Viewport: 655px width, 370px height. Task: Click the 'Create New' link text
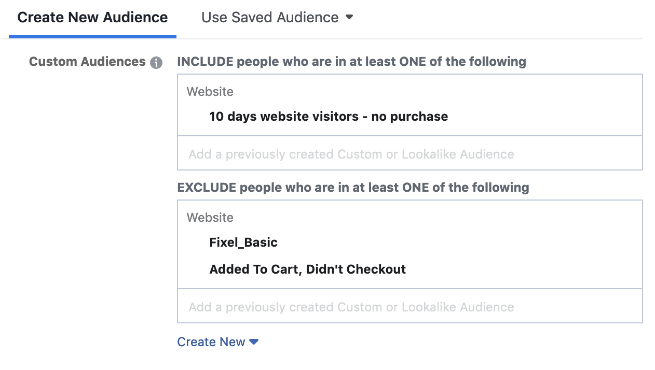click(x=211, y=342)
